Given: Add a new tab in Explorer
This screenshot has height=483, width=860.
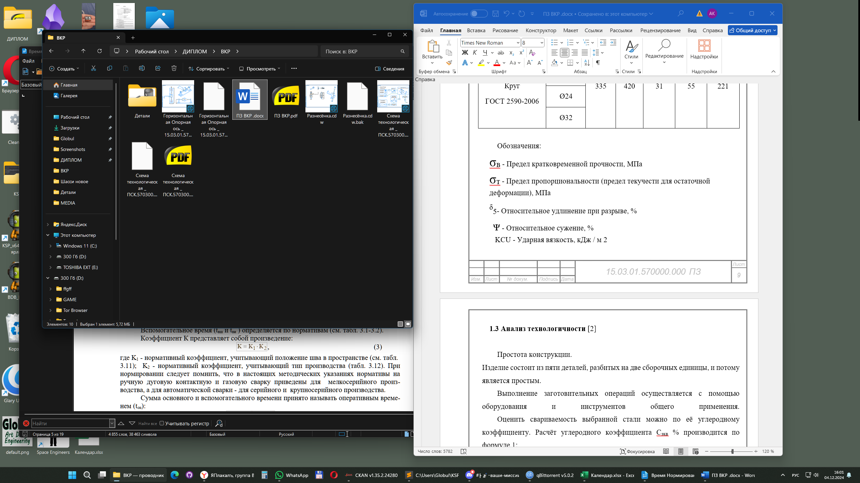Looking at the screenshot, I should coord(133,38).
